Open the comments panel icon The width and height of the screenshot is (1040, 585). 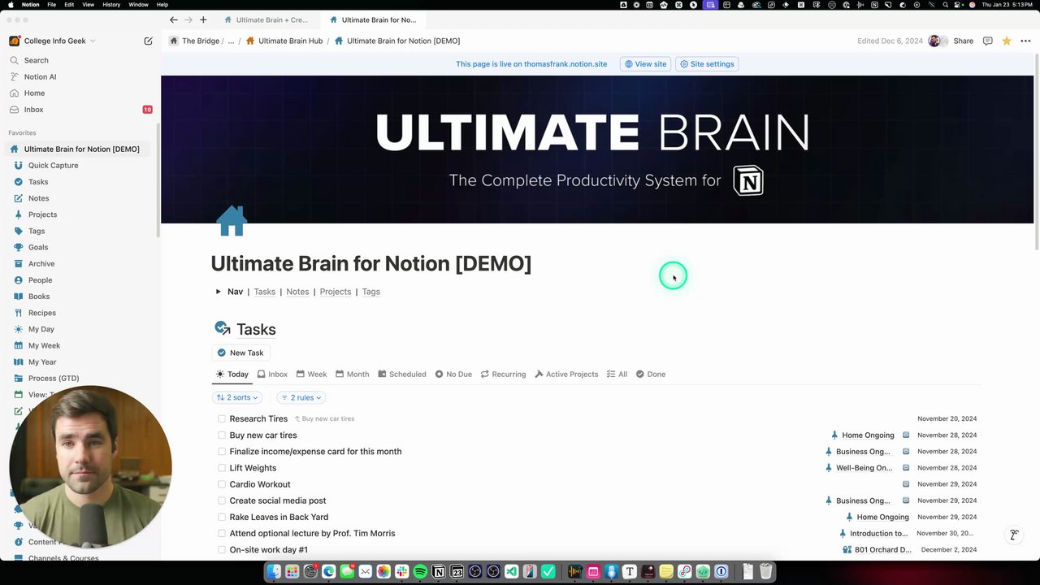click(987, 41)
